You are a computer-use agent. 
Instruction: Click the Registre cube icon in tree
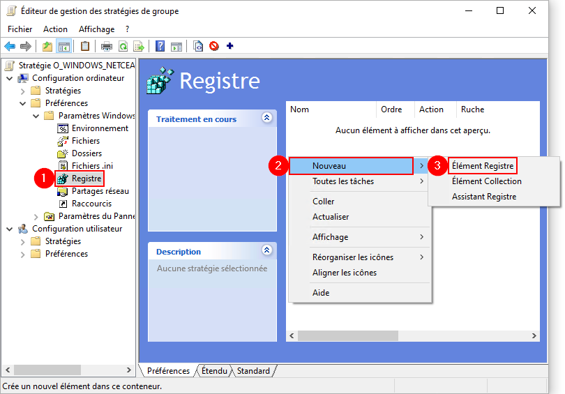point(63,179)
